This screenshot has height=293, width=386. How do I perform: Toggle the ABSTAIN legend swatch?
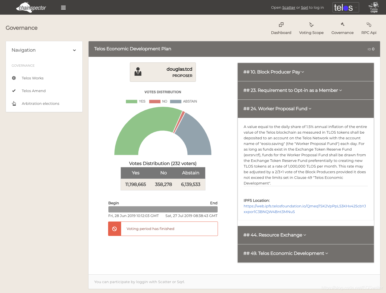[x=176, y=101]
